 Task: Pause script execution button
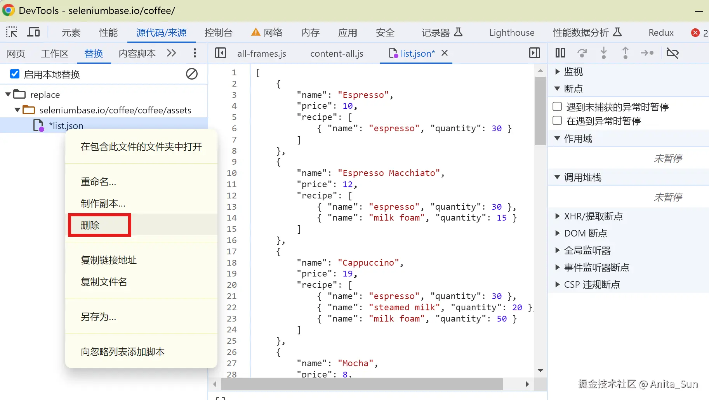point(560,53)
